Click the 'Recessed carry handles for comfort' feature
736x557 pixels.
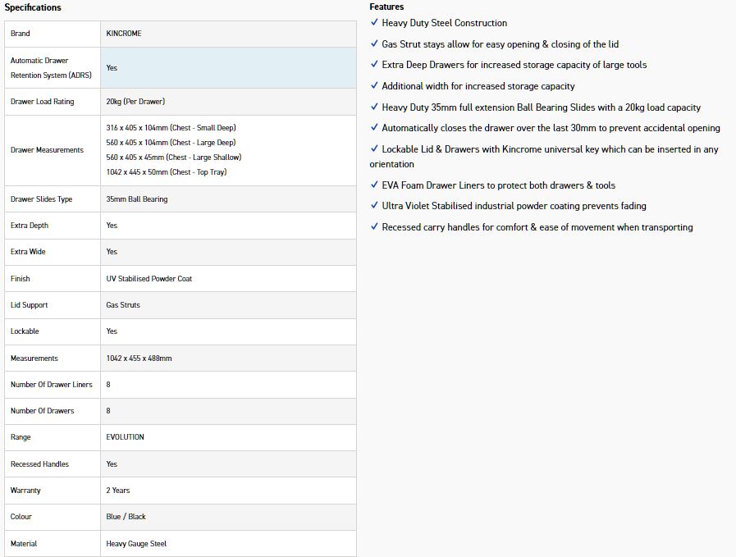point(537,227)
